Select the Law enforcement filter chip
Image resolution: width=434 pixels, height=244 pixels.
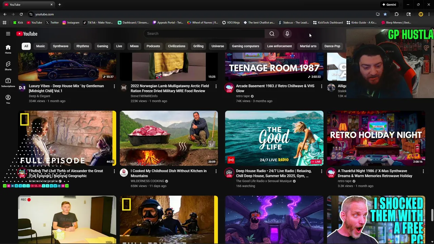(279, 46)
